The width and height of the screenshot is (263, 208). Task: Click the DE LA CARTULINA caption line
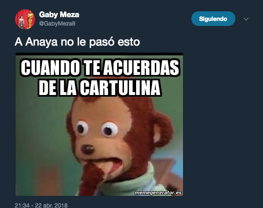(100, 88)
